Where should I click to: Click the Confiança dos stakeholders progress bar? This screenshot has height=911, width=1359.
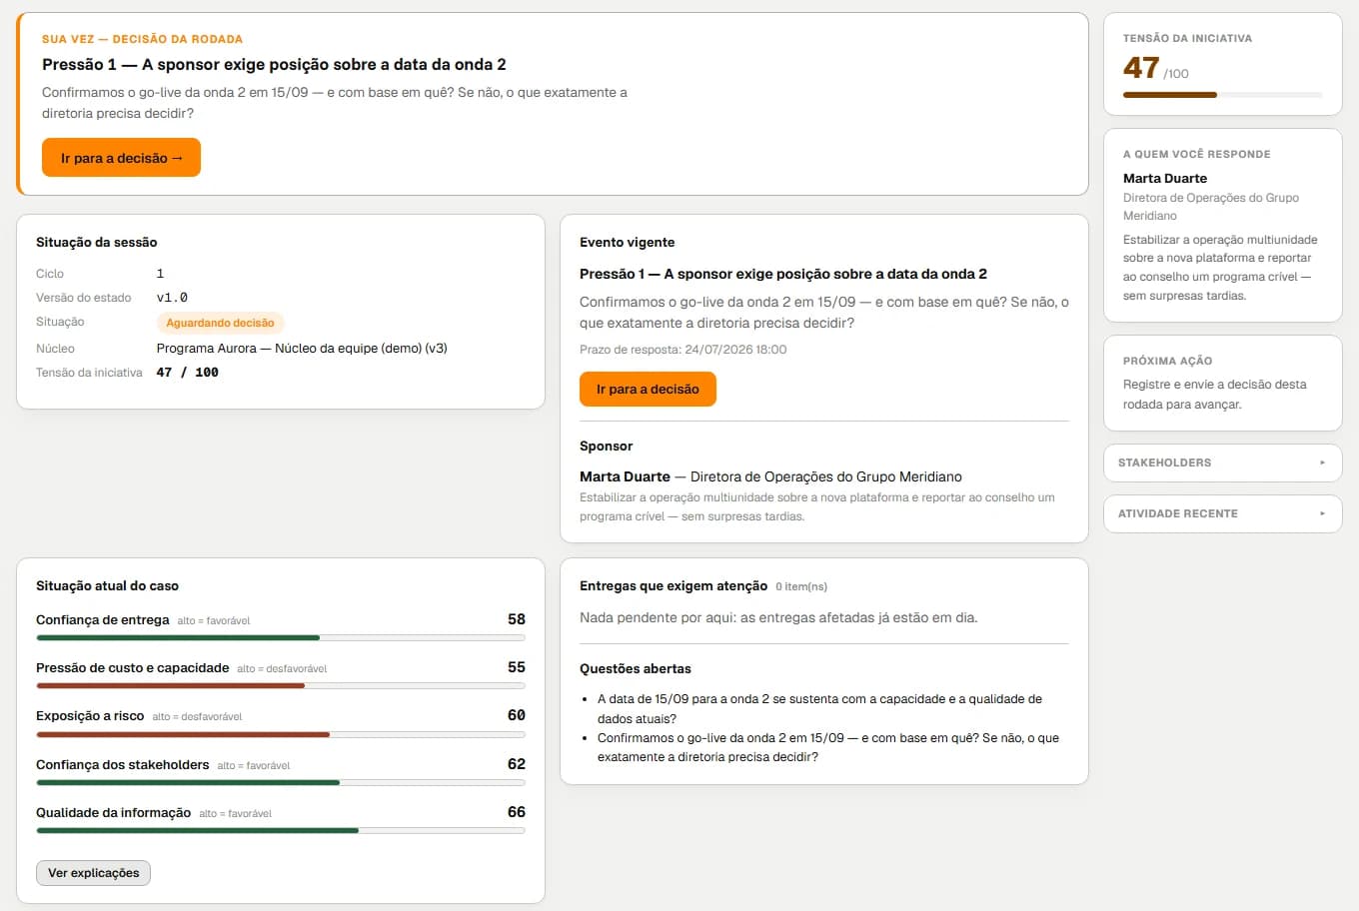[x=281, y=782]
